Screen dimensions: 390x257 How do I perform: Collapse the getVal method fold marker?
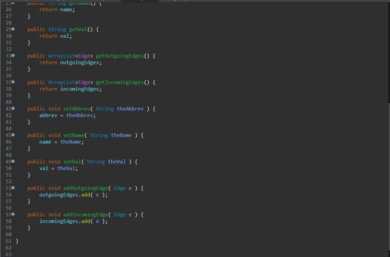[13, 29]
